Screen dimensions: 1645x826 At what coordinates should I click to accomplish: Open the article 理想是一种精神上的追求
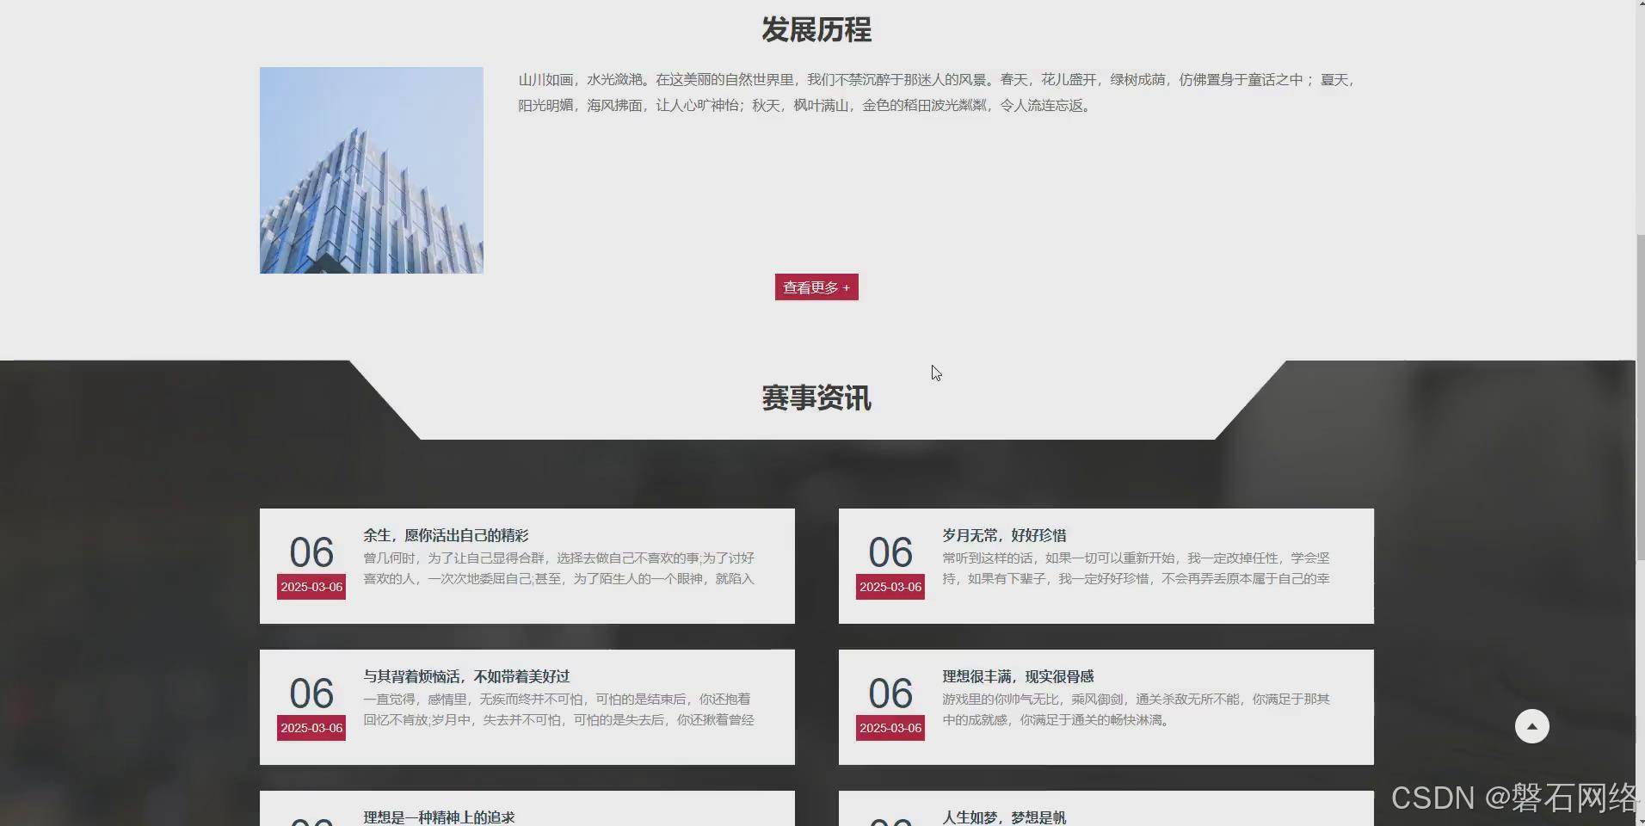438,817
